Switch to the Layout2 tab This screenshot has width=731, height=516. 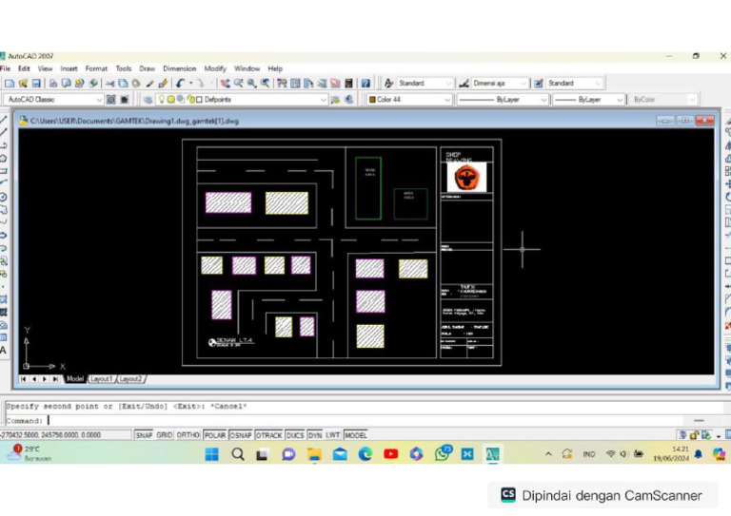(x=130, y=379)
